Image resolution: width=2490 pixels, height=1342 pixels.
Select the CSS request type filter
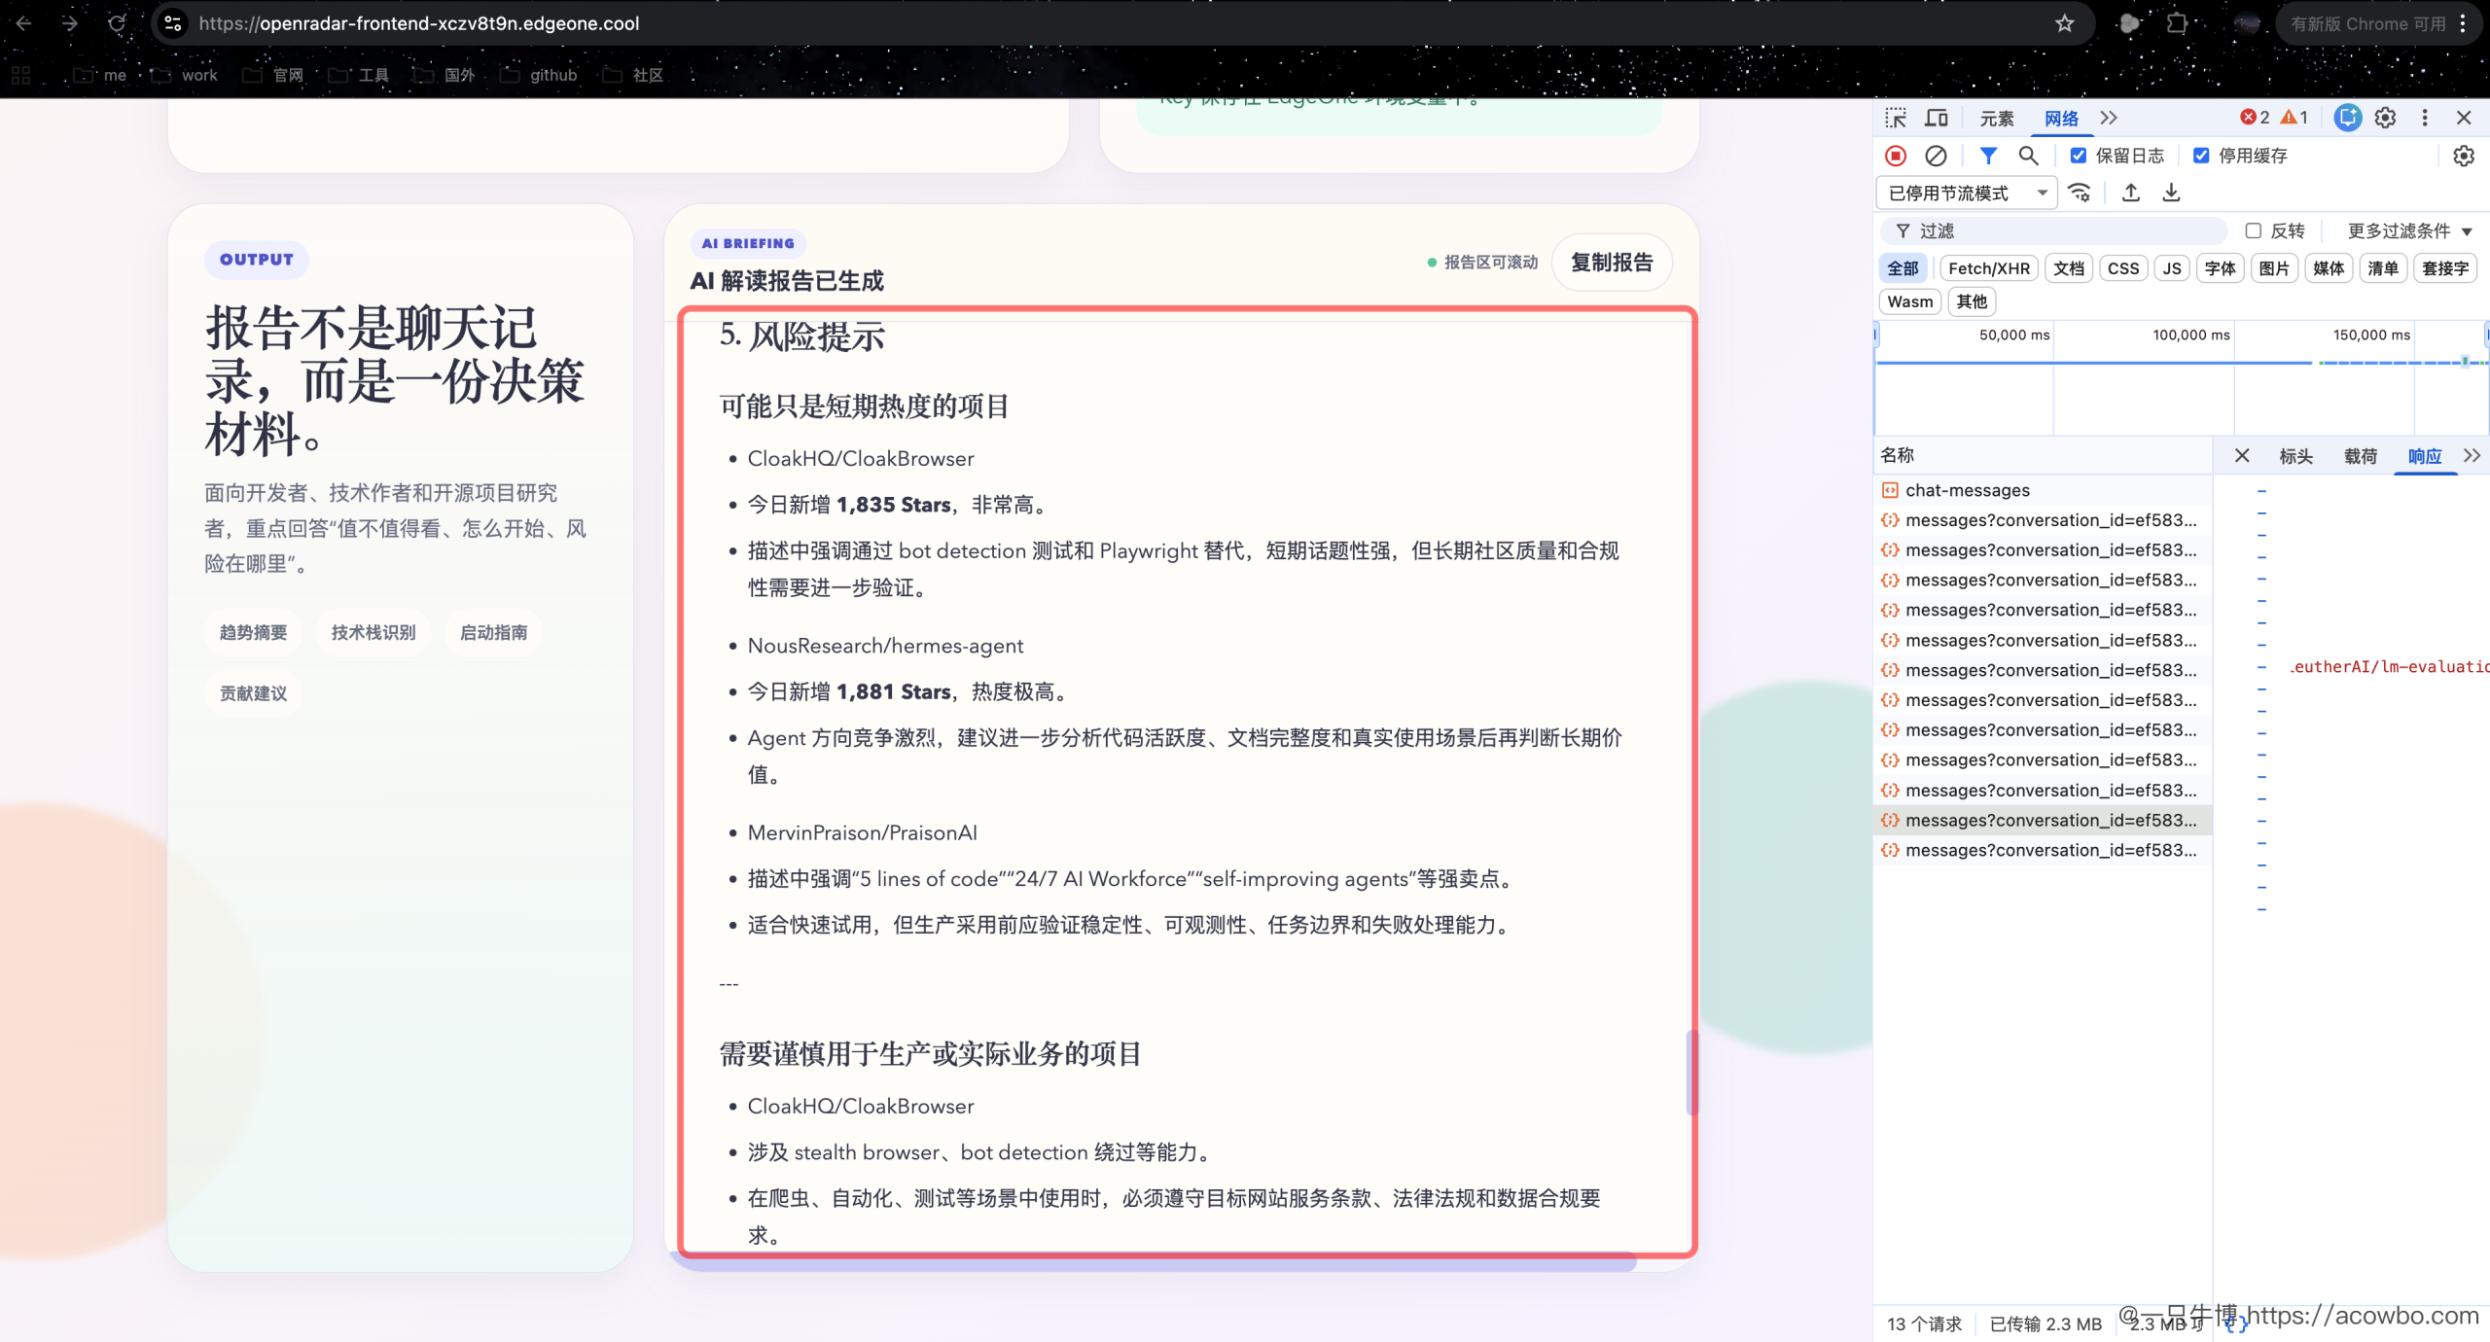coord(2123,268)
